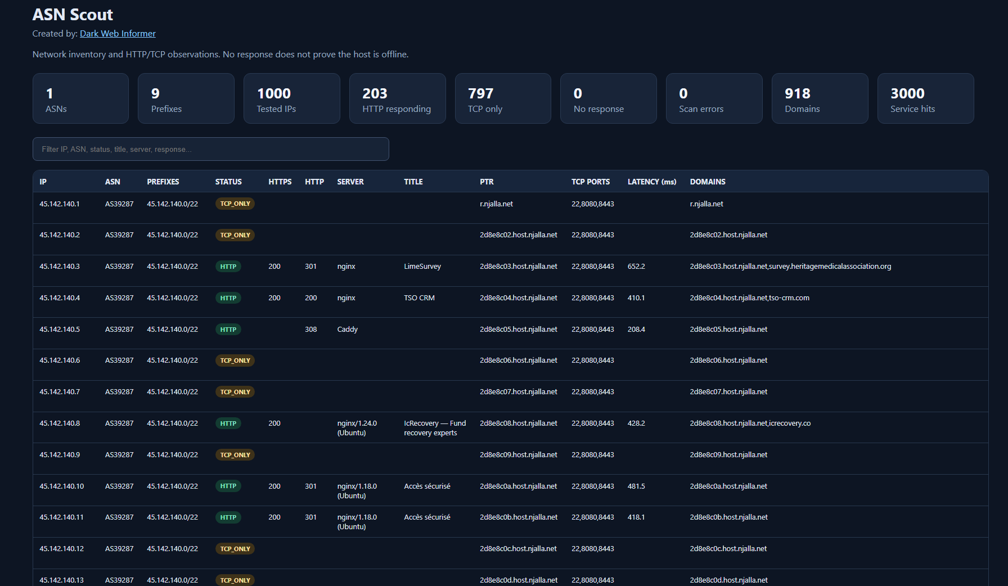Image resolution: width=1008 pixels, height=586 pixels.
Task: Click the PREFIXES column header
Action: pos(163,182)
